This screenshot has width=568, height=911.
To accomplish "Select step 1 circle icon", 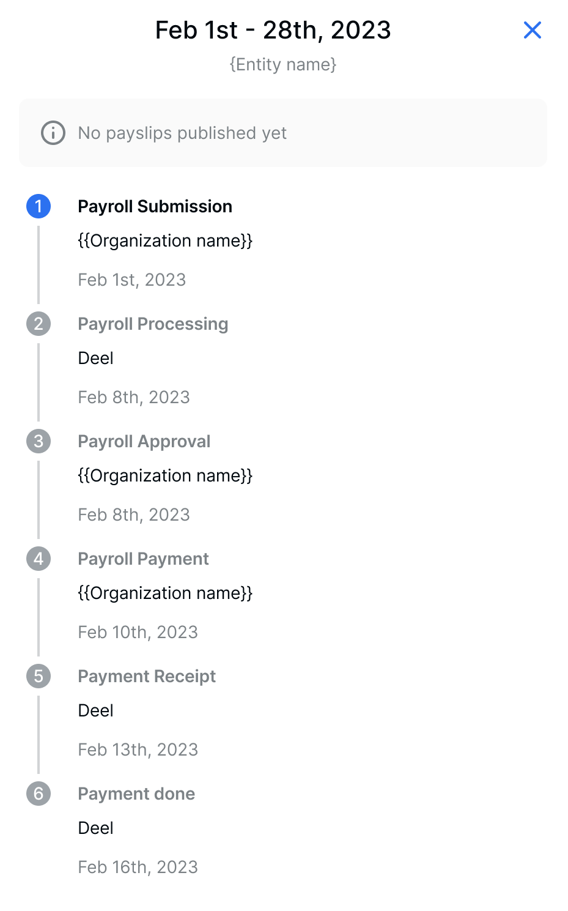I will point(39,206).
